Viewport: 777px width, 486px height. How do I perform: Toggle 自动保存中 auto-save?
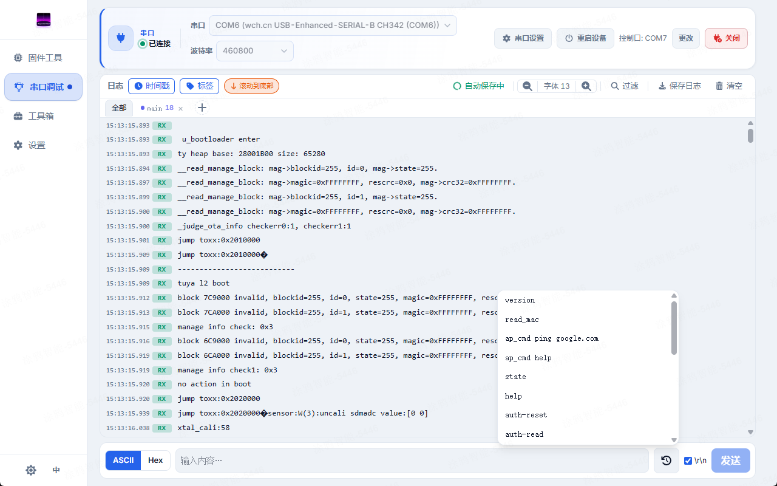click(x=479, y=86)
